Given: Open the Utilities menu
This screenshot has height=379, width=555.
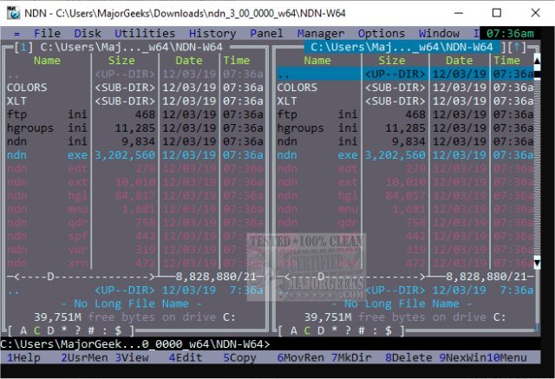Looking at the screenshot, I should tap(145, 34).
